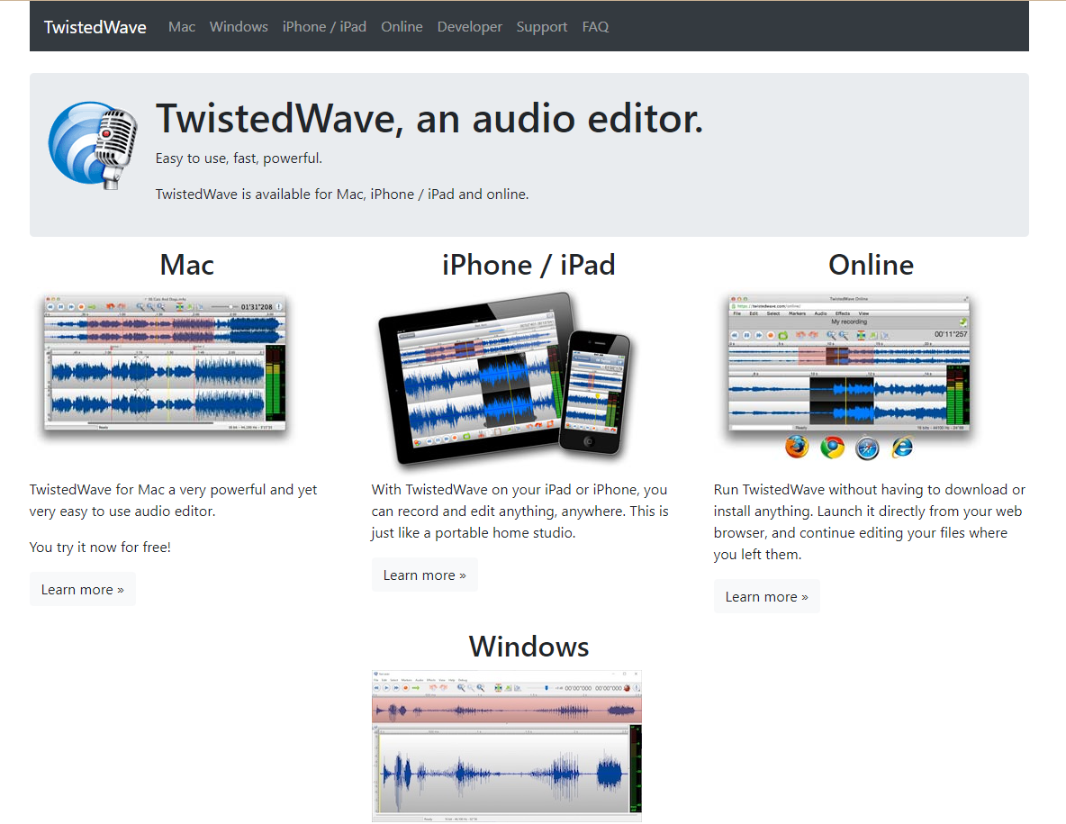Viewport: 1066px width, 824px height.
Task: Click Learn more under iPhone / iPad
Action: pos(424,575)
